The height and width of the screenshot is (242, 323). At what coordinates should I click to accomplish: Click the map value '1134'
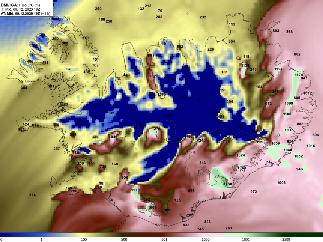point(245,66)
